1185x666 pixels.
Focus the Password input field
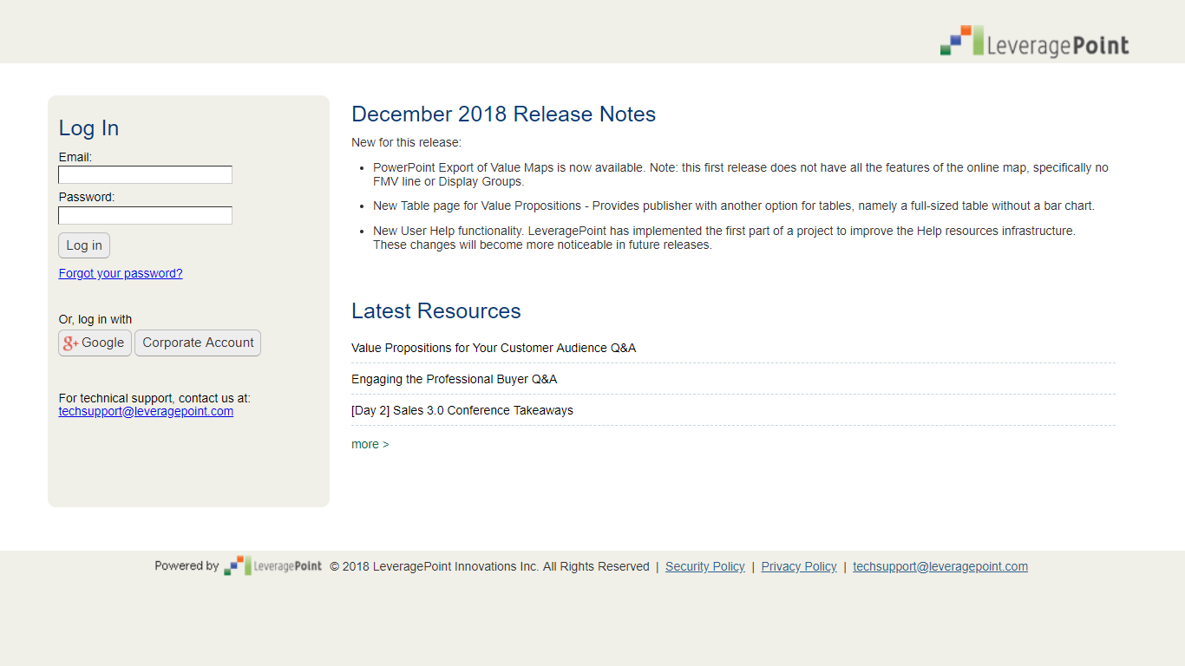point(145,215)
